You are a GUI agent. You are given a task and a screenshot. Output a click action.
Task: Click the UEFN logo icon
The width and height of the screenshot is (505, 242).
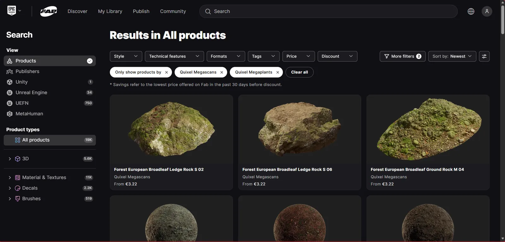[10, 103]
